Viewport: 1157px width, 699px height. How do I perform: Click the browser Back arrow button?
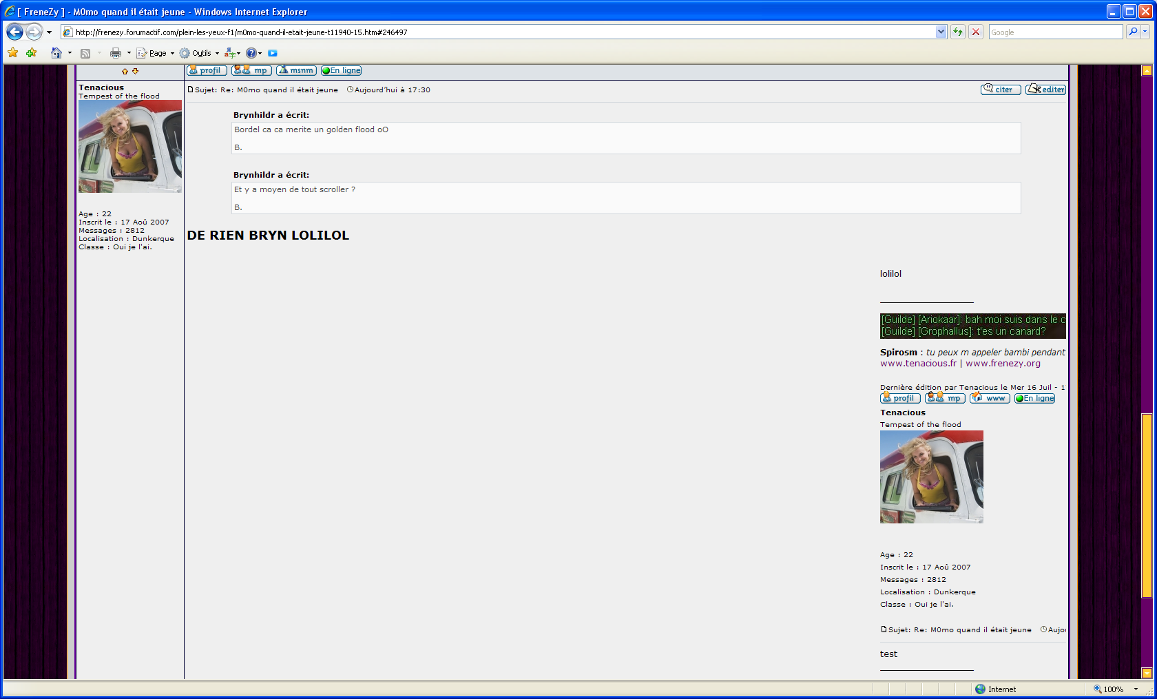(x=14, y=32)
